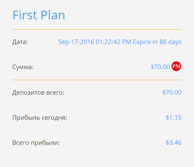The image size is (194, 167).
Task: Click the red PM Perfect Money icon
Action: pyautogui.click(x=176, y=66)
